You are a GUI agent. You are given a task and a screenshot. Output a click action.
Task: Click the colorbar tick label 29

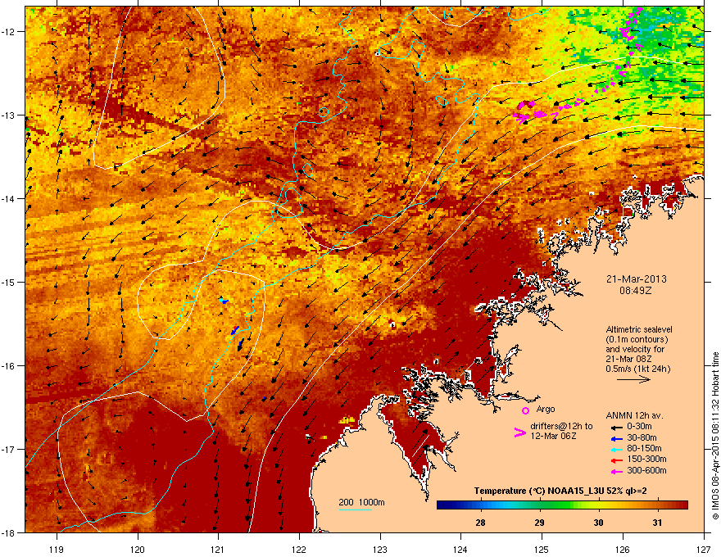point(539,523)
